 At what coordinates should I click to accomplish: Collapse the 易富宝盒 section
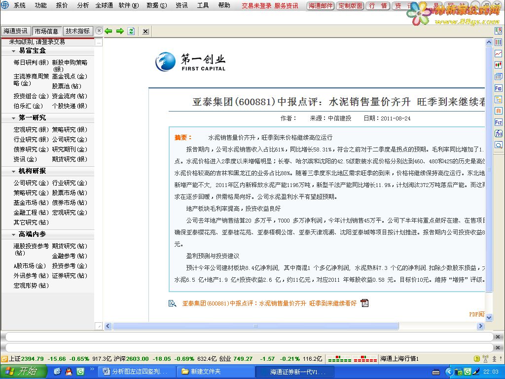click(x=13, y=51)
